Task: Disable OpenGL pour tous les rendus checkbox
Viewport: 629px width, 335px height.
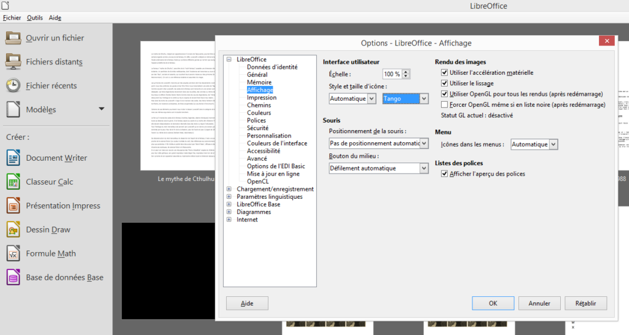Action: coord(444,94)
